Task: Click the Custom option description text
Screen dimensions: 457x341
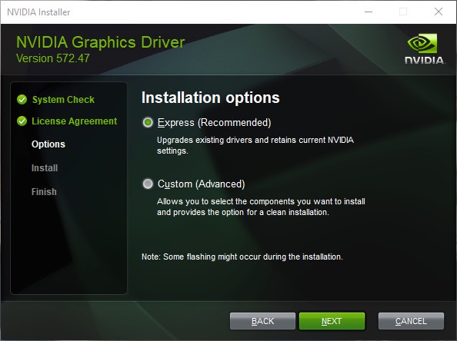Action: [x=261, y=207]
